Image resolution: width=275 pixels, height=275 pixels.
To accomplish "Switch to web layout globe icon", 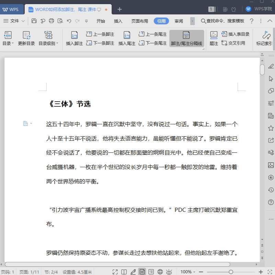I will pos(160,272).
